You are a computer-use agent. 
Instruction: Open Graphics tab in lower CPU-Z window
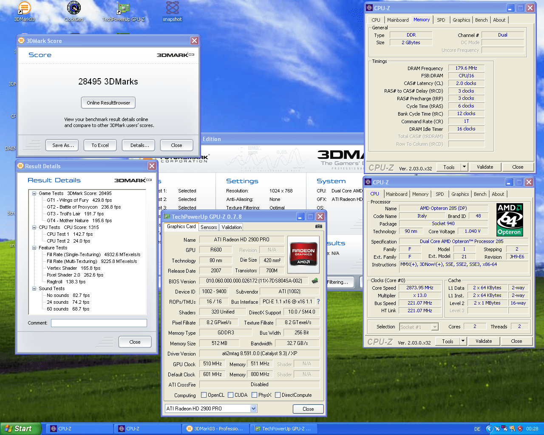pyautogui.click(x=460, y=194)
